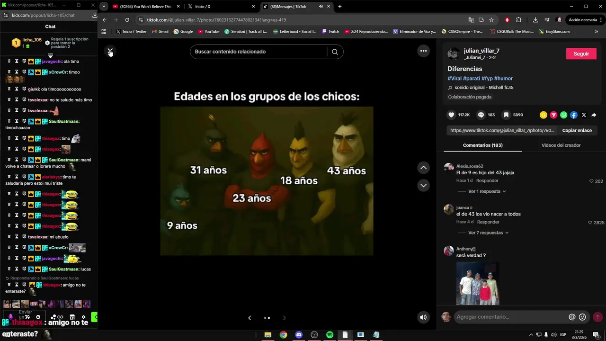Open File Explorer from the taskbar
This screenshot has width=606, height=341.
[x=267, y=335]
